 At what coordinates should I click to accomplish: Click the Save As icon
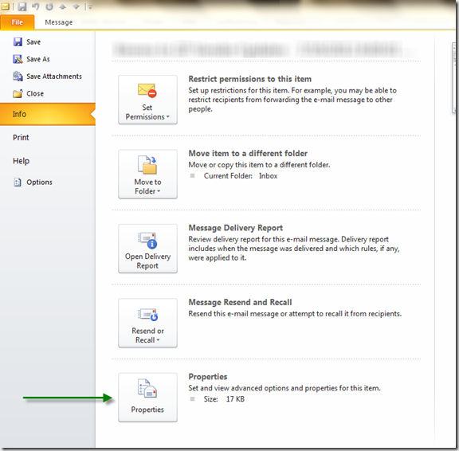[18, 59]
